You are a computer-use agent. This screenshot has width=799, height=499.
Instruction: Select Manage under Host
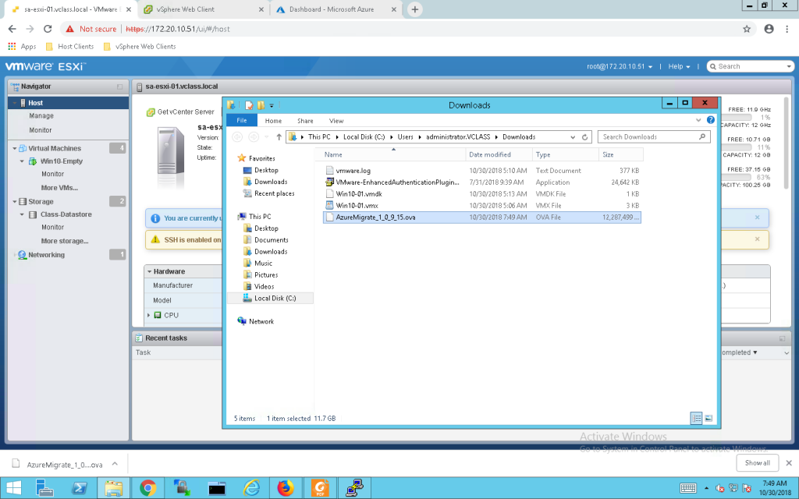pyautogui.click(x=41, y=116)
